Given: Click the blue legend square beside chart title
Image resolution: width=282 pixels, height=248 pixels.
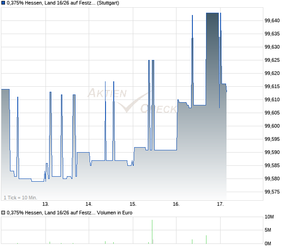Looking at the screenshot, I should [x=3, y=3].
